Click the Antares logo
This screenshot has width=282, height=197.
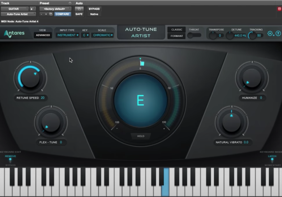14,34
